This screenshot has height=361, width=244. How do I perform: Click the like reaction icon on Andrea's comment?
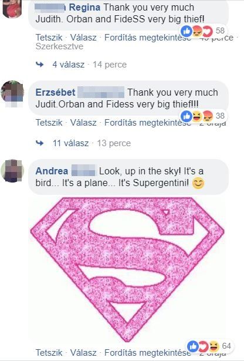point(193,346)
